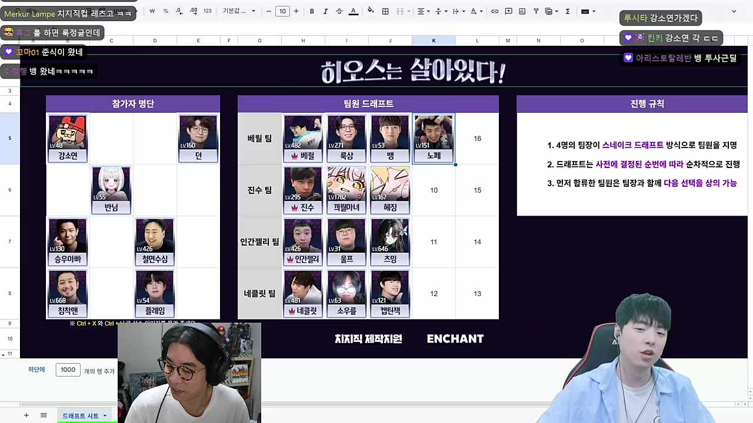Select column H header

click(303, 41)
